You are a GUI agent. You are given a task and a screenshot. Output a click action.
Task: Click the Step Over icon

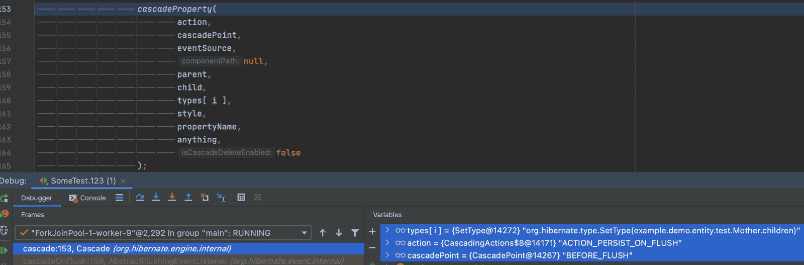pyautogui.click(x=140, y=198)
